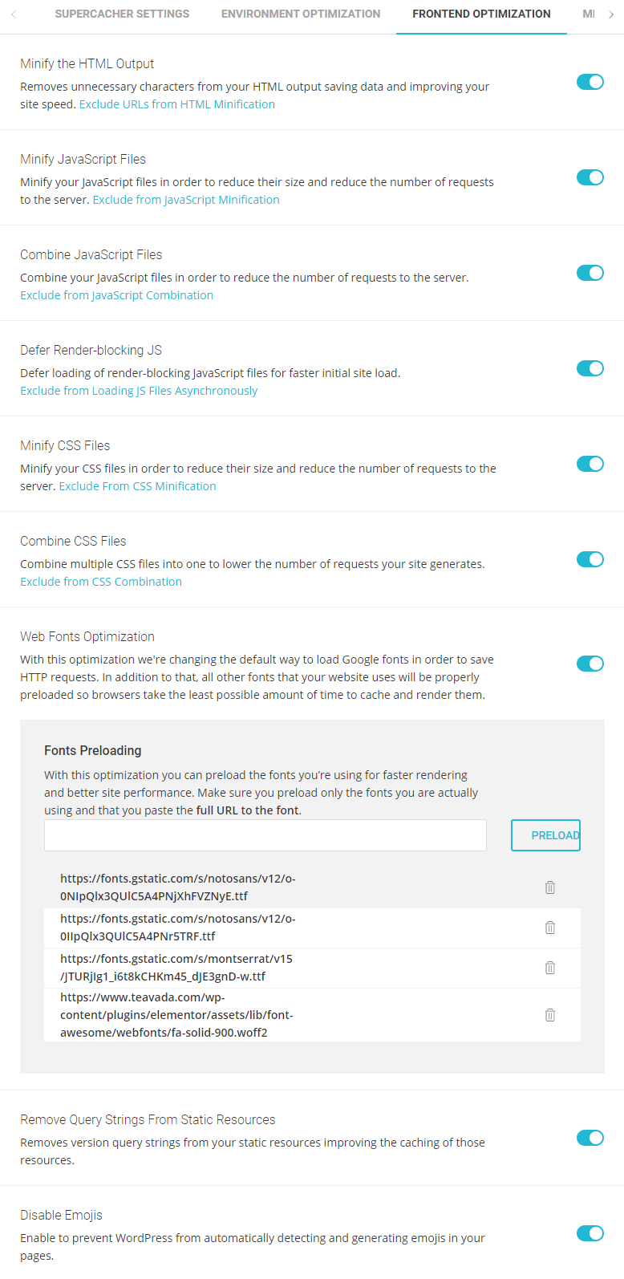The width and height of the screenshot is (624, 1279).
Task: Open Exclude from JavaScript Minification
Action: [x=185, y=199]
